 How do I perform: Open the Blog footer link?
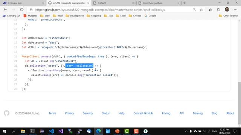click(214, 113)
